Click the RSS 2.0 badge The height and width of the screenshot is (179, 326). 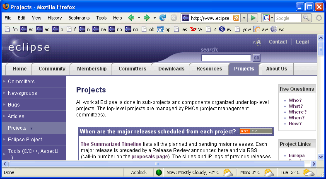[256, 131]
